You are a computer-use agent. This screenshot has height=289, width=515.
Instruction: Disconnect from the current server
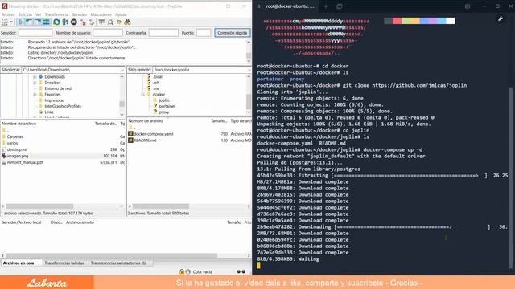coord(83,22)
